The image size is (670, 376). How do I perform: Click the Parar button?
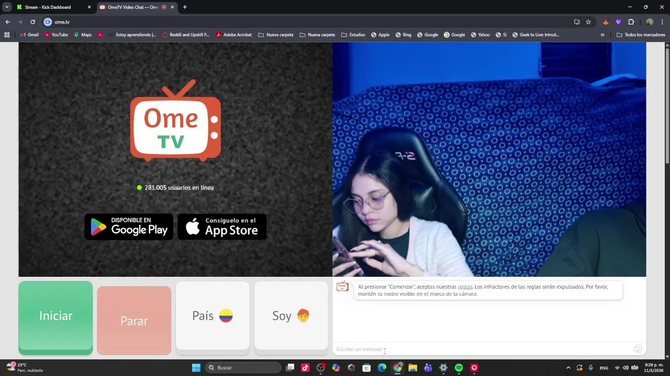coord(134,321)
